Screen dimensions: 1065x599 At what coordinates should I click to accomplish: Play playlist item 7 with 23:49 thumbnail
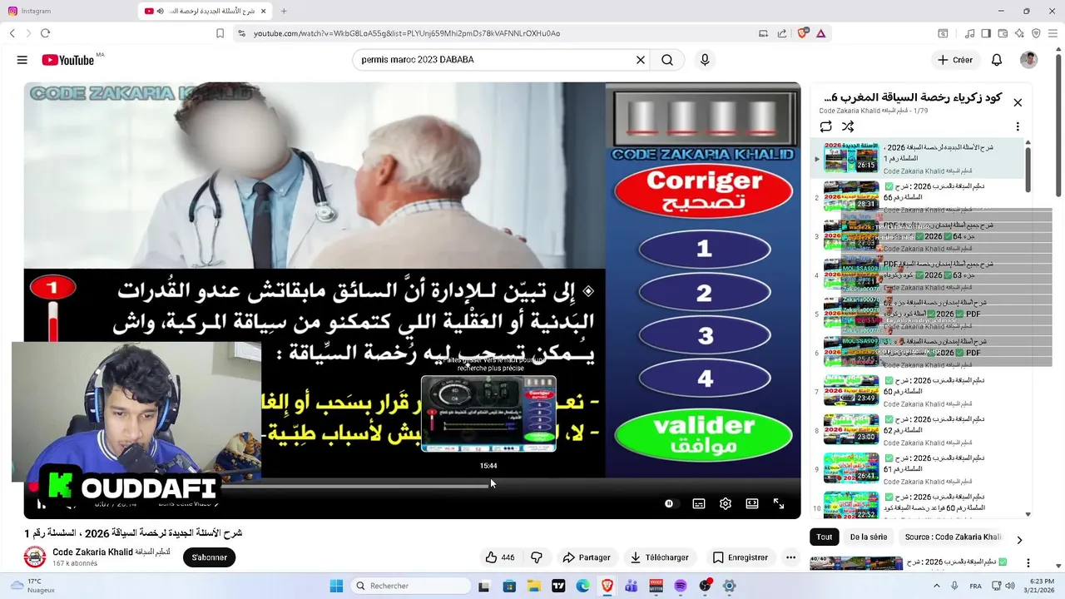pos(851,391)
